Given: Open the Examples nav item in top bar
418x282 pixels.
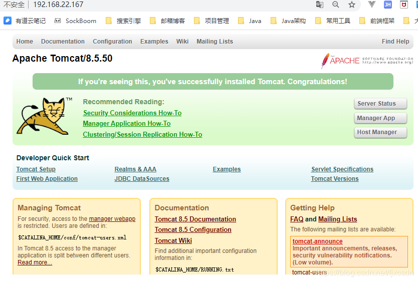Looking at the screenshot, I should coord(154,42).
